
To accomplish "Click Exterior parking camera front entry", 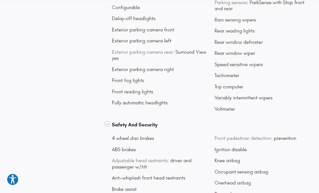I will (143, 30).
